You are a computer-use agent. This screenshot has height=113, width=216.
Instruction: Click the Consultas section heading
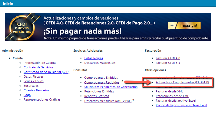click(x=80, y=70)
